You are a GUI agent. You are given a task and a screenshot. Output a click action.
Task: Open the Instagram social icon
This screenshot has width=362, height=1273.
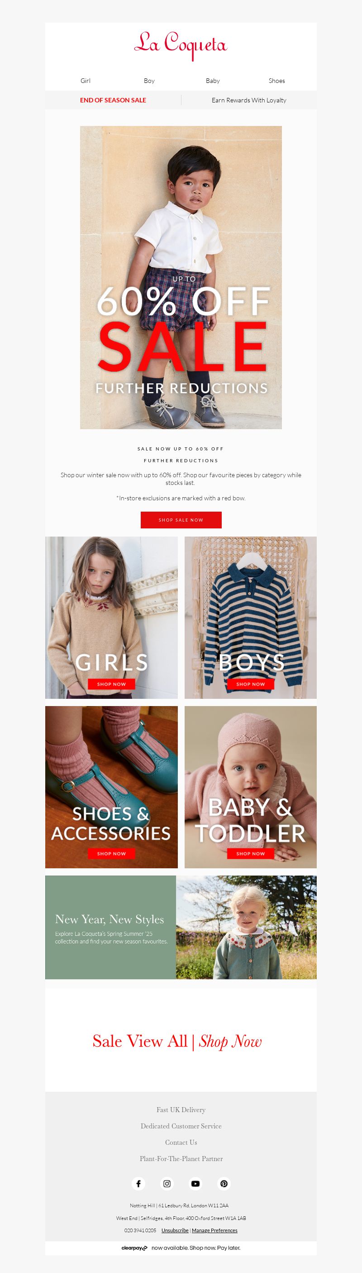167,1184
